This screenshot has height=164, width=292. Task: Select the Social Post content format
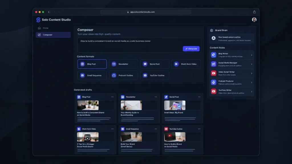[x=155, y=64]
